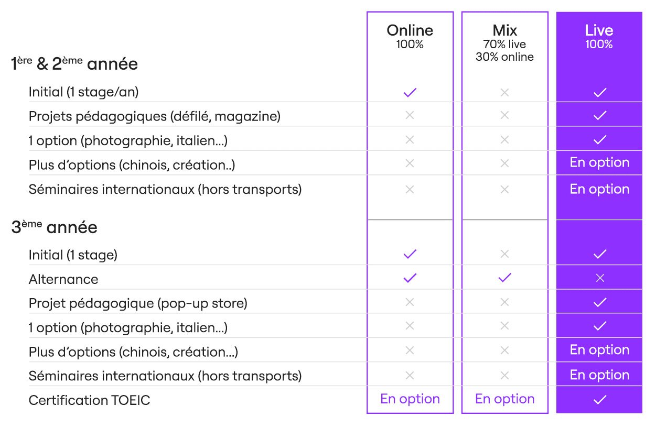Screen dimensions: 656x428
Task: Select the Online 100% column header
Action: pyautogui.click(x=410, y=36)
